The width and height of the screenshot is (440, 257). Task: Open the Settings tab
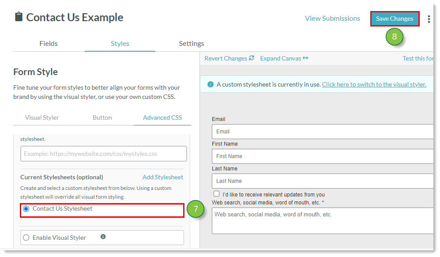tap(192, 44)
